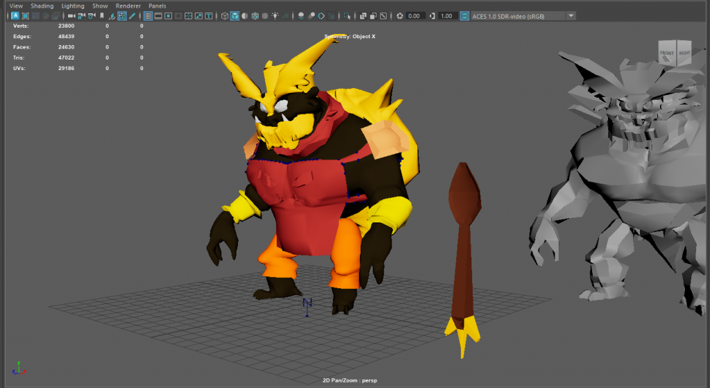
Task: Click the Verts count 23800
Action: pyautogui.click(x=66, y=26)
